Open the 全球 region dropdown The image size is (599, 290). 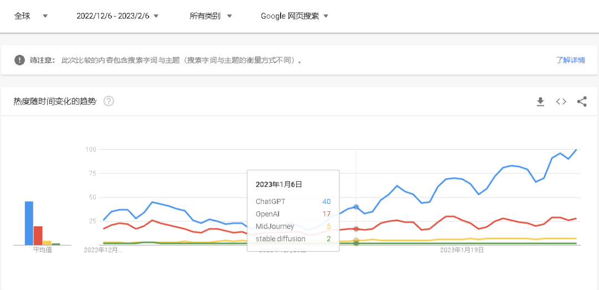pos(31,16)
